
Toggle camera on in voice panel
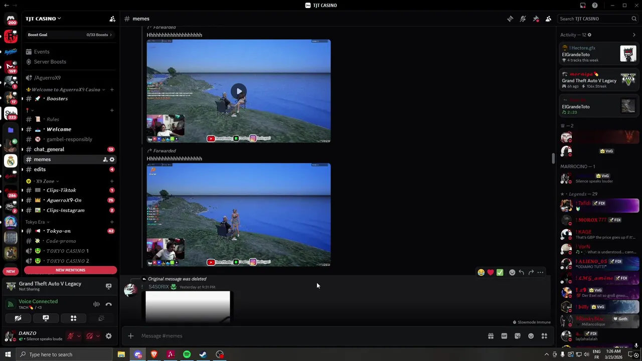[18, 318]
